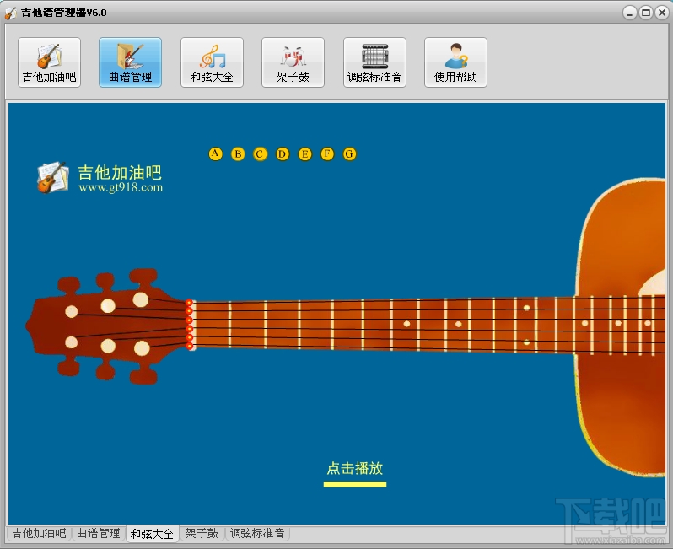The height and width of the screenshot is (549, 673).
Task: Close the 吉他谱管理器 window
Action: pos(662,13)
